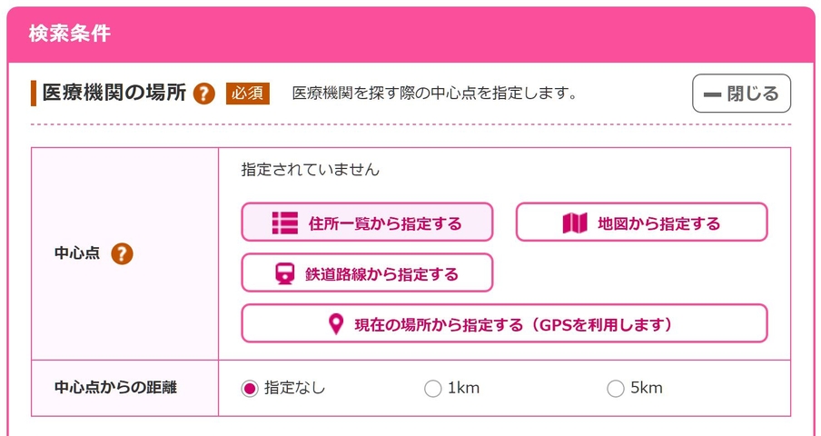Choose the 1km radio button

[432, 389]
